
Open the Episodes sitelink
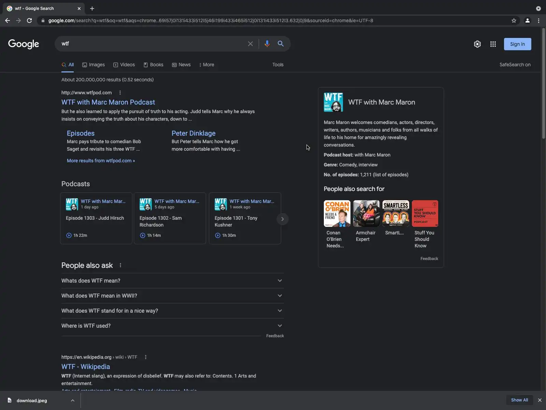(x=81, y=133)
